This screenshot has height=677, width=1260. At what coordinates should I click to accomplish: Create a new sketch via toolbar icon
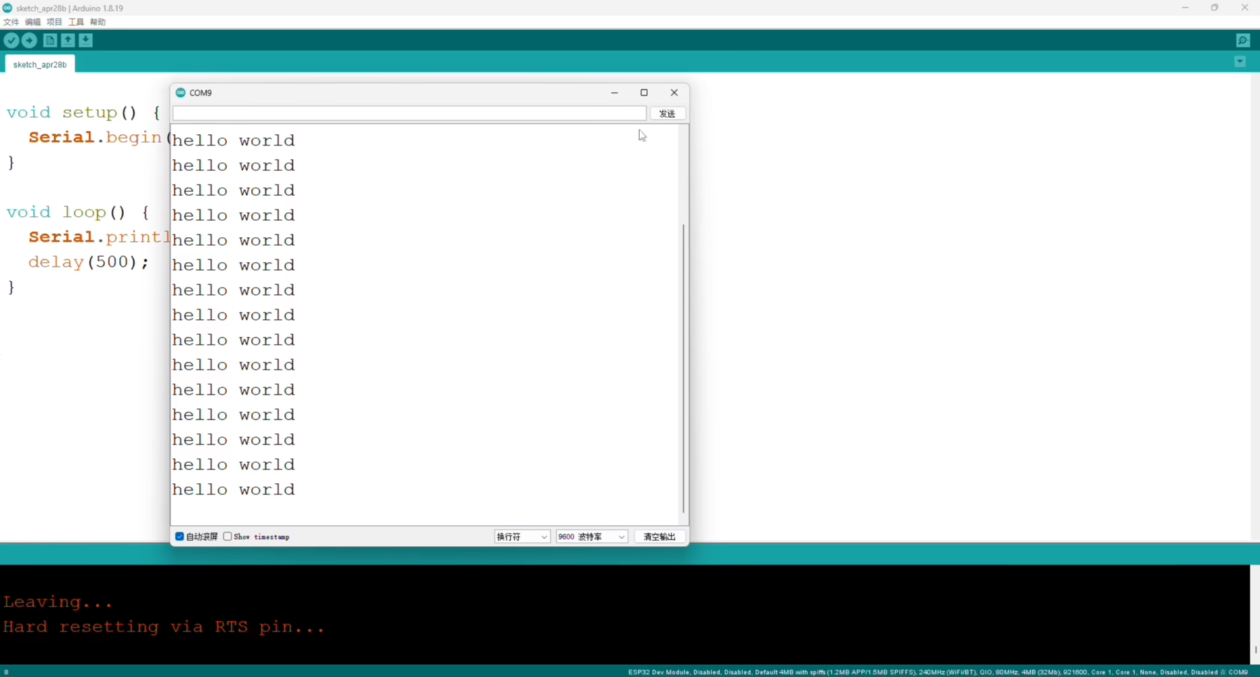pyautogui.click(x=50, y=41)
